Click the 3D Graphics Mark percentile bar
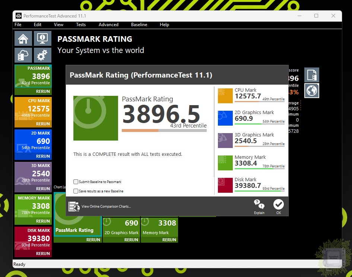Screen dimensions: 352x277 (x=260, y=147)
